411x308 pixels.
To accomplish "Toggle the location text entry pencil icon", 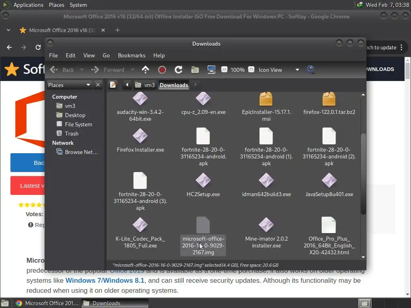I will coord(113,85).
